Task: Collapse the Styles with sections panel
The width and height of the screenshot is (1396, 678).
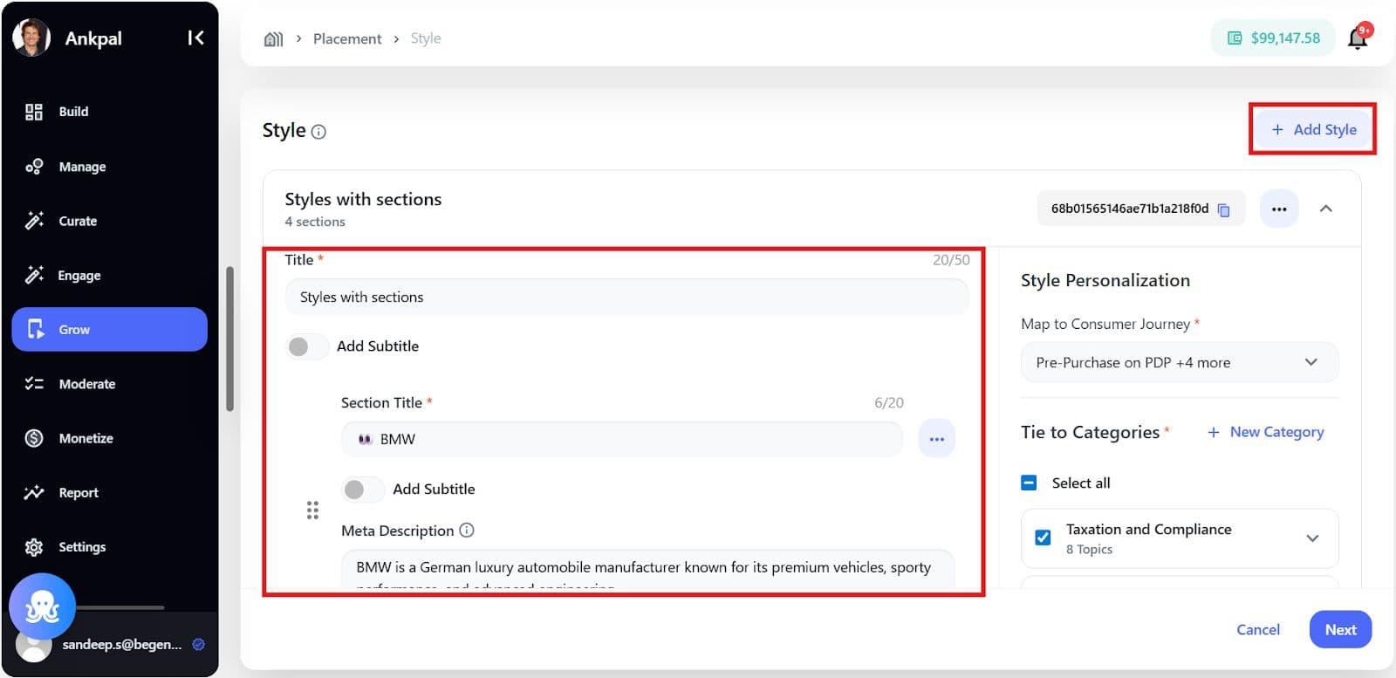Action: 1325,209
